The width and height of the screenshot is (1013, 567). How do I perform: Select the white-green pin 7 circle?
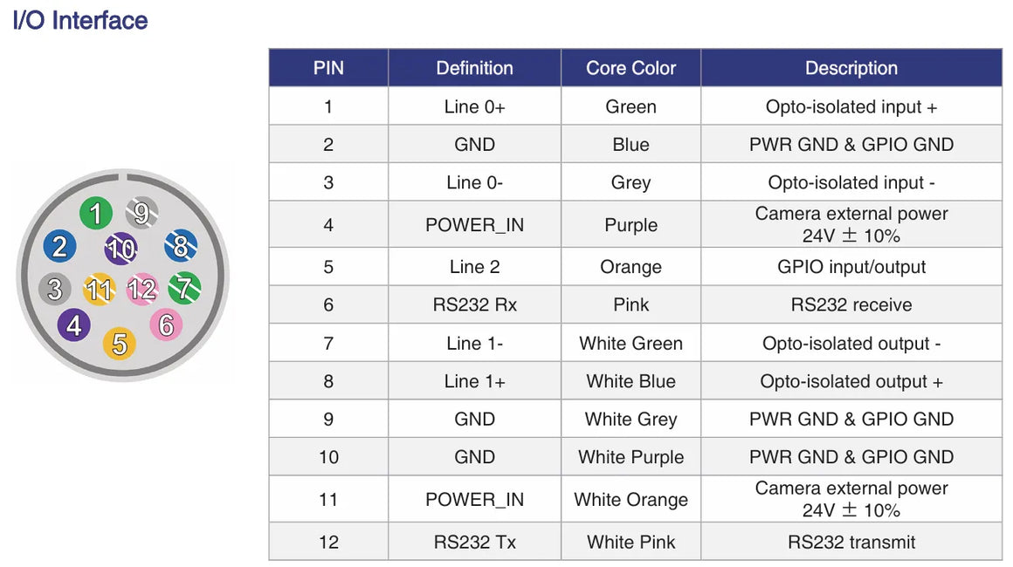184,288
